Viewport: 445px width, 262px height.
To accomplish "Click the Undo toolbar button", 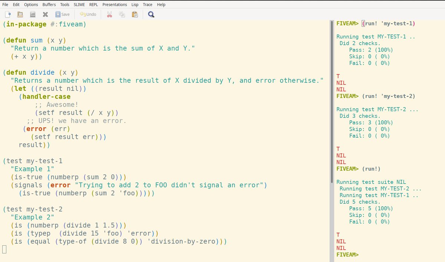I will pos(88,14).
